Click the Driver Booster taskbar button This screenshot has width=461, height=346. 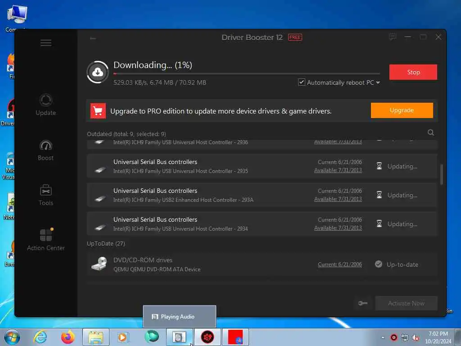(x=207, y=337)
